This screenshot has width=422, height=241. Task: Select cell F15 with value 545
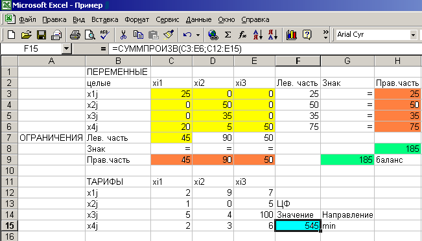[x=298, y=225]
